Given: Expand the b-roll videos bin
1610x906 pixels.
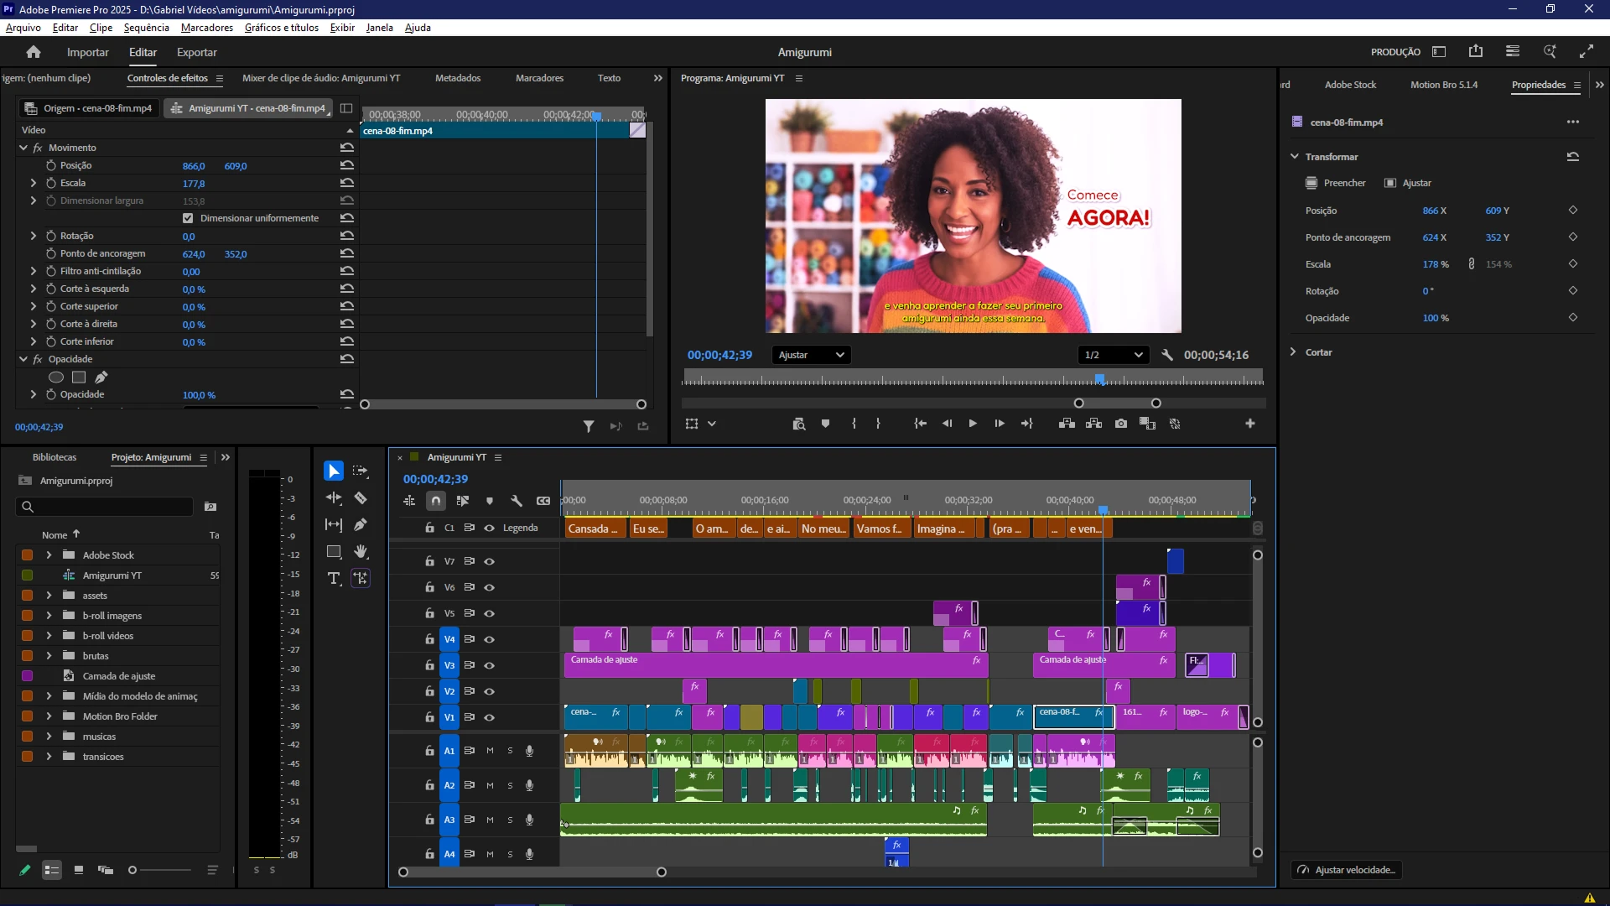Looking at the screenshot, I should (x=49, y=636).
